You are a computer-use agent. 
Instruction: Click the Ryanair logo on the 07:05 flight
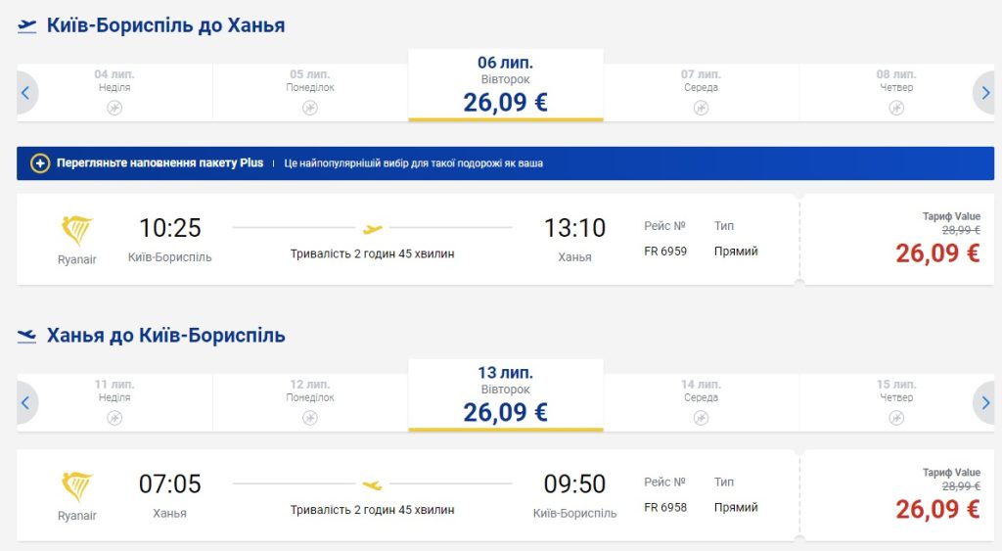[x=77, y=486]
